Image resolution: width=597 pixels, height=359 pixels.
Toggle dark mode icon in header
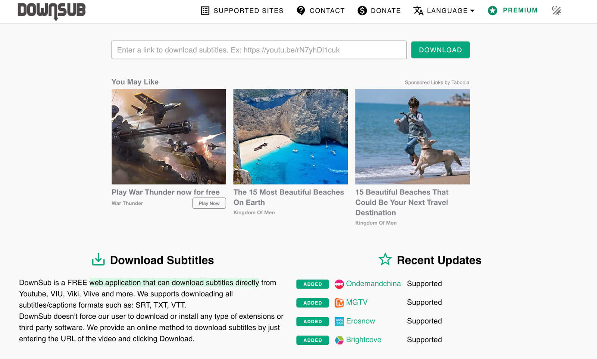click(x=556, y=10)
